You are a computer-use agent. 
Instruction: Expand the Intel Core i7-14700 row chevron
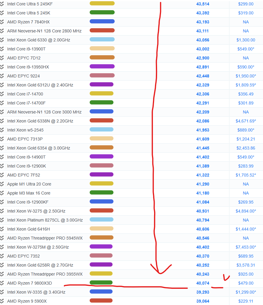point(2,94)
